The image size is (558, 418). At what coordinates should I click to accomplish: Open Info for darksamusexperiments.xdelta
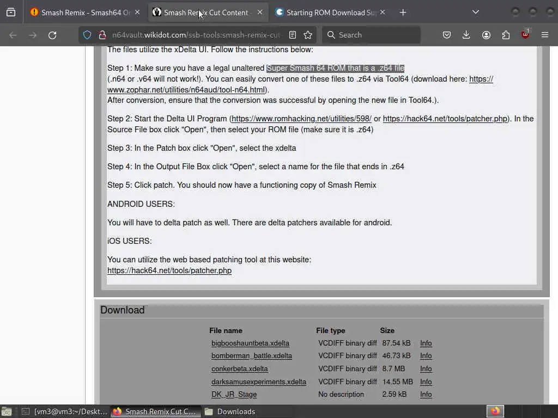426,382
